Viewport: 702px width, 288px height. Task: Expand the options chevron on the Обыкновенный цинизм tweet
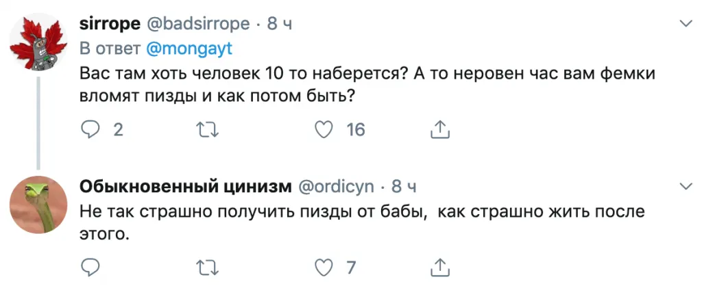[684, 186]
